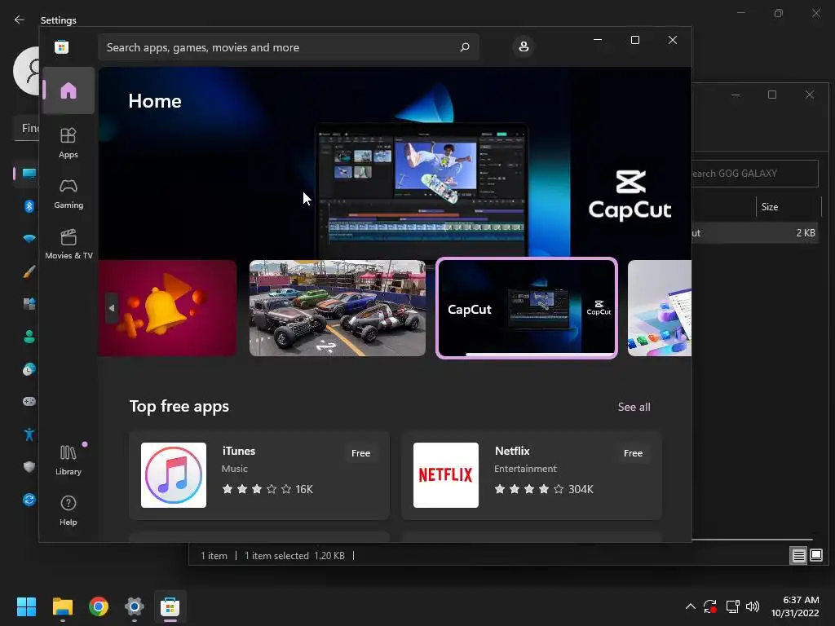Switch Explorer to large icons view
Screen dimensions: 835x626
pyautogui.click(x=815, y=556)
